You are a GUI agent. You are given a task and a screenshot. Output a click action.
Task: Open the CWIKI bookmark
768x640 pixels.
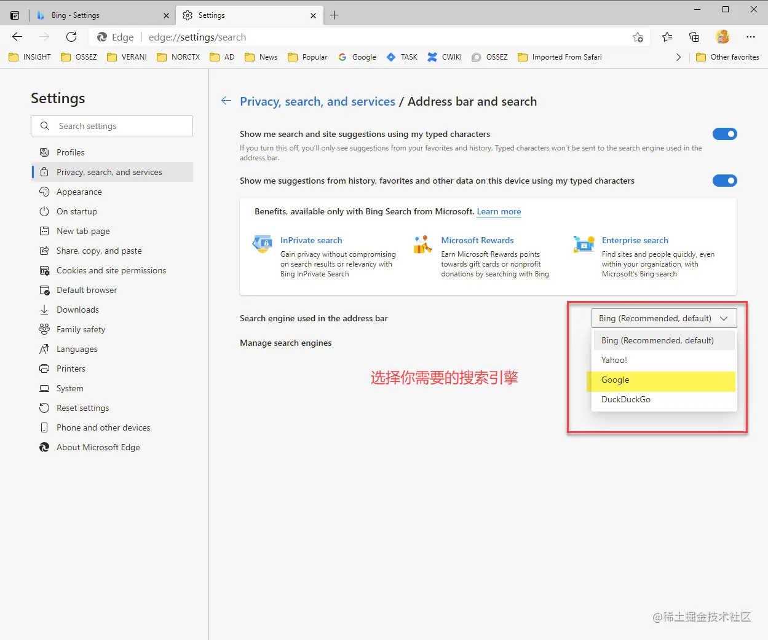point(445,57)
